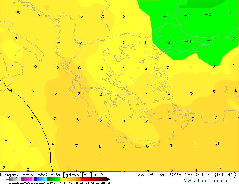Click the 'Height/Temp. 850 hPa' map title
Screen dimensions: 239x184
(x=31, y=175)
